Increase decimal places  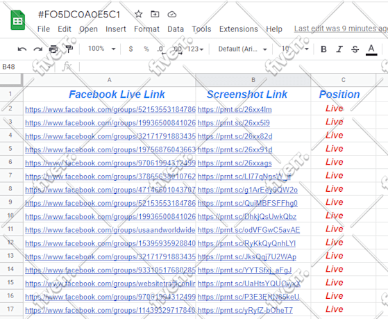click(177, 49)
